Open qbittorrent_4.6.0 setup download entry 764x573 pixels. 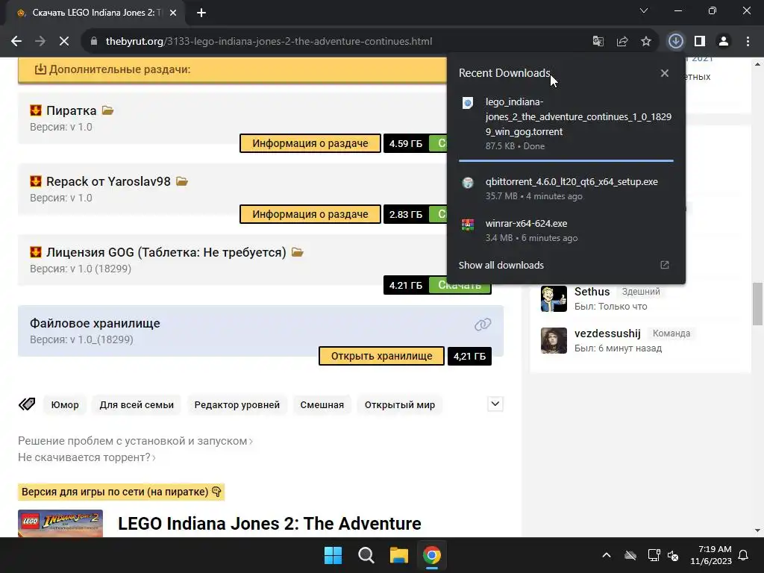(566, 189)
